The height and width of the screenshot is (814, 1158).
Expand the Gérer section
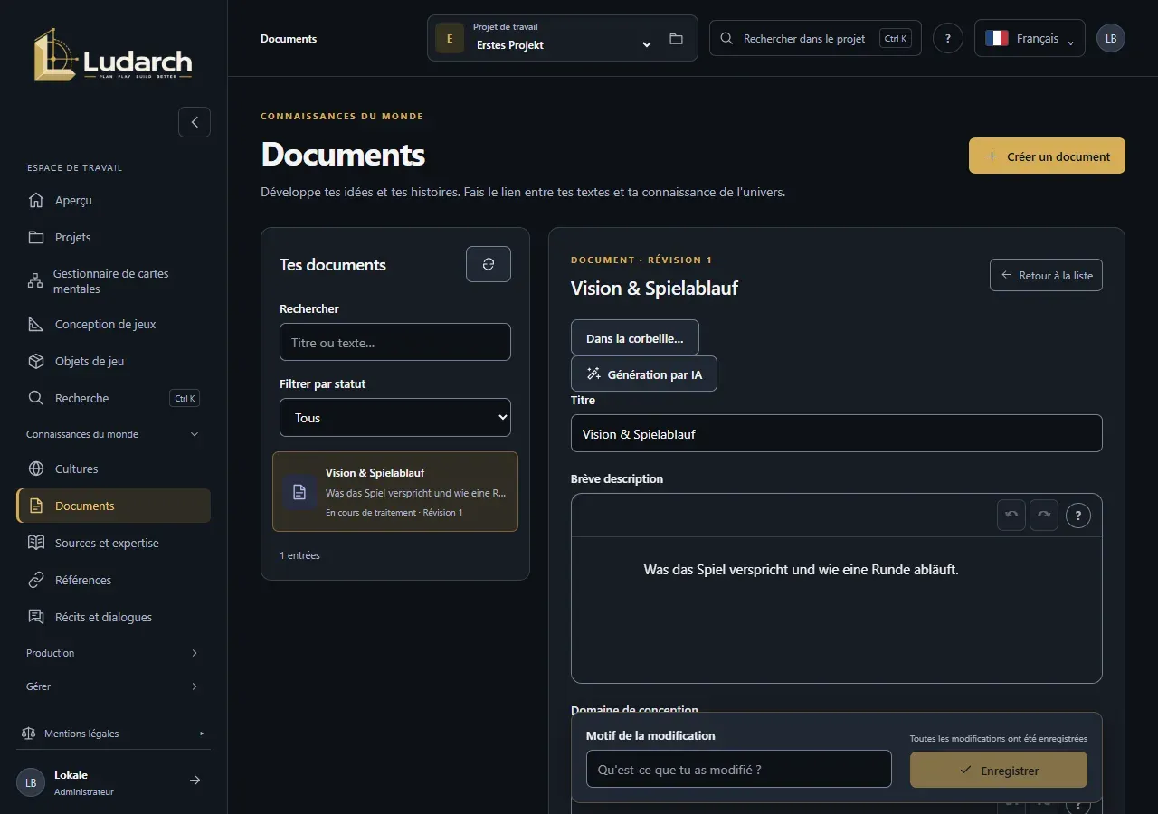tap(113, 686)
